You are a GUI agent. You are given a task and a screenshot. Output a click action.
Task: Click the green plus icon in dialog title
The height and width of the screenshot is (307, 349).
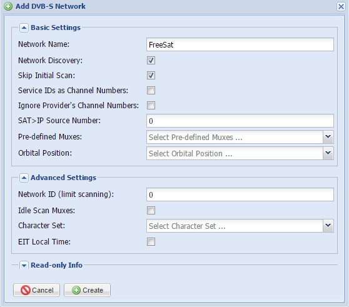click(x=8, y=6)
